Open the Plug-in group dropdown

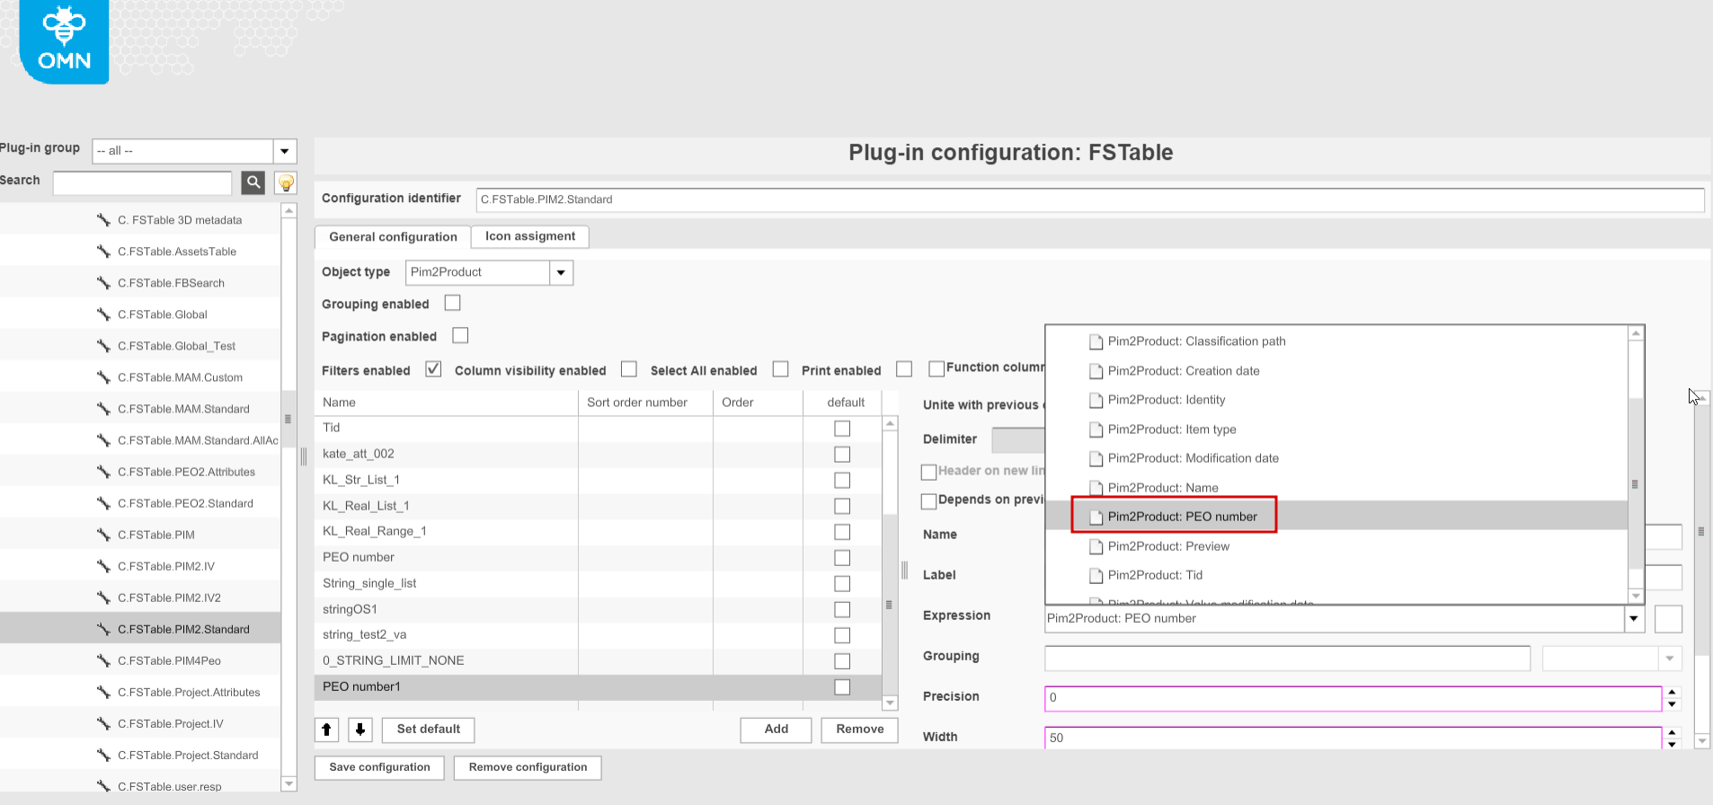[285, 151]
